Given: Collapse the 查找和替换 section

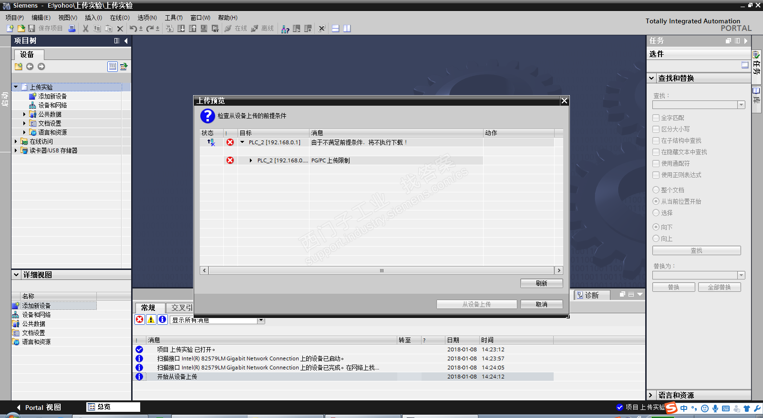Looking at the screenshot, I should [651, 78].
